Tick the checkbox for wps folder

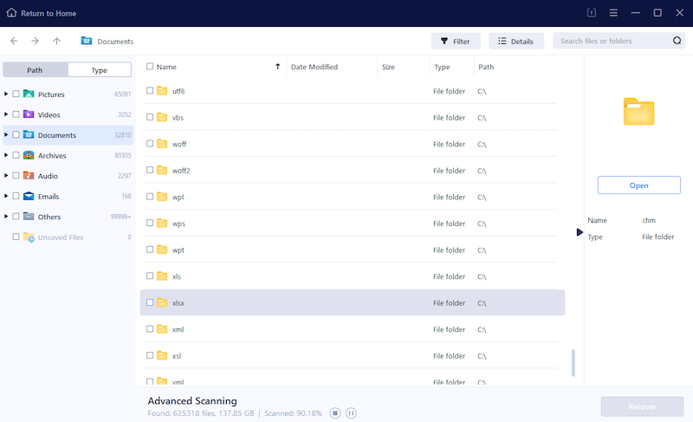click(x=150, y=224)
